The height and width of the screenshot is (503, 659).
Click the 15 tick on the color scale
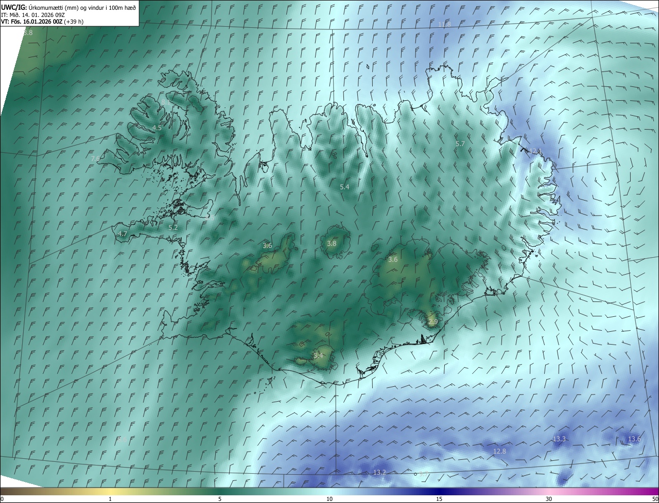point(439,499)
